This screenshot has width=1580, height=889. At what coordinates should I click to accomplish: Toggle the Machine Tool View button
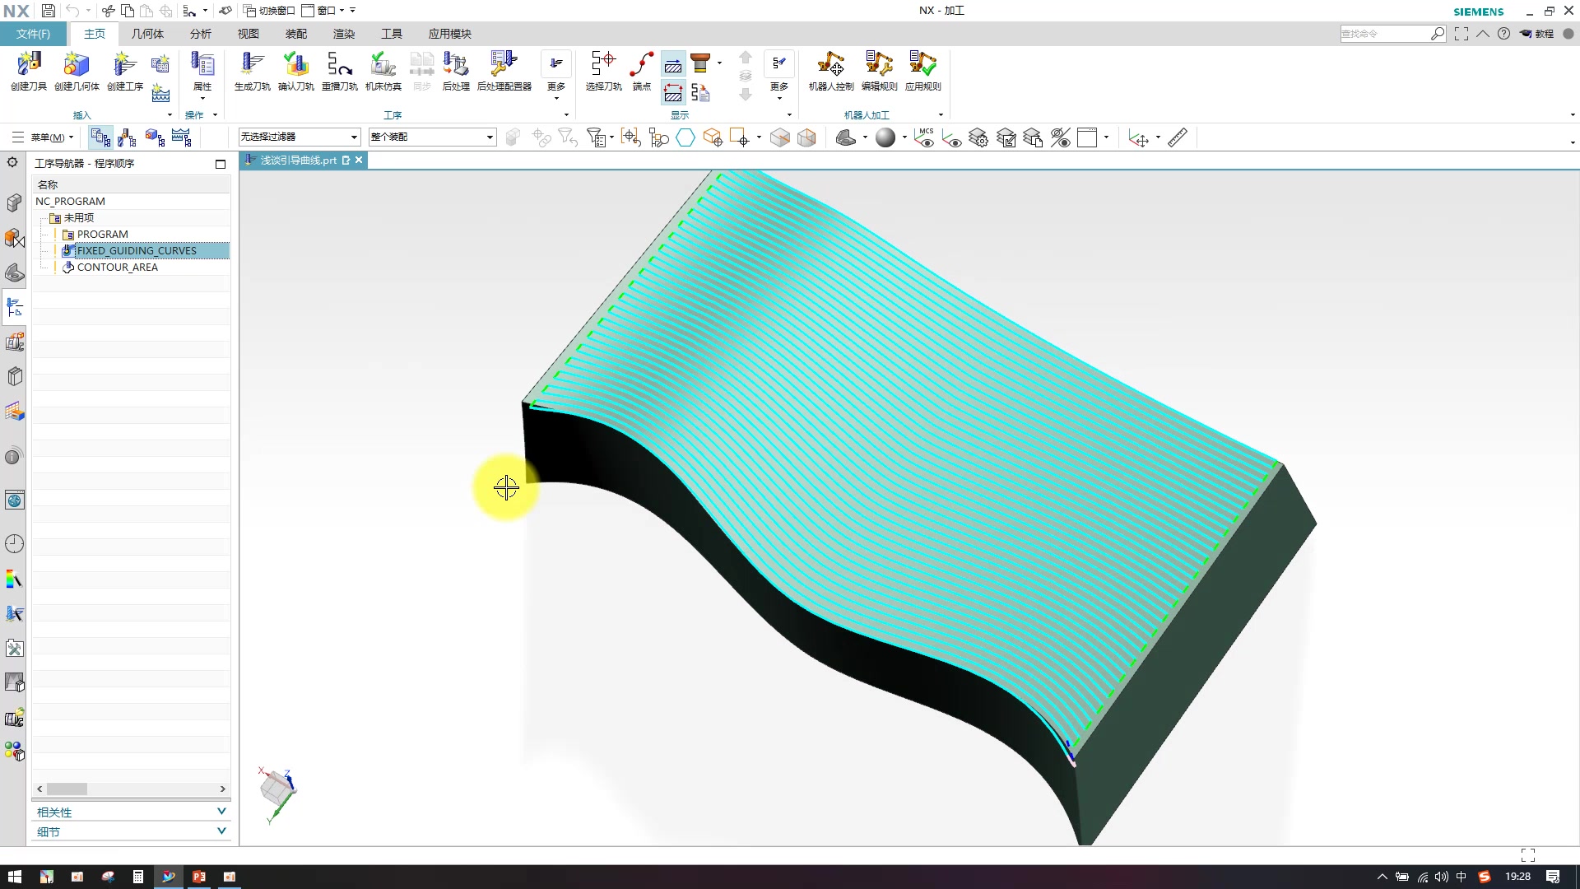(128, 137)
